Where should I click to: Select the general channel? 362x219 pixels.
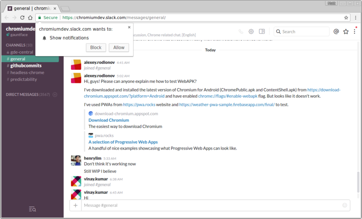pyautogui.click(x=30, y=59)
